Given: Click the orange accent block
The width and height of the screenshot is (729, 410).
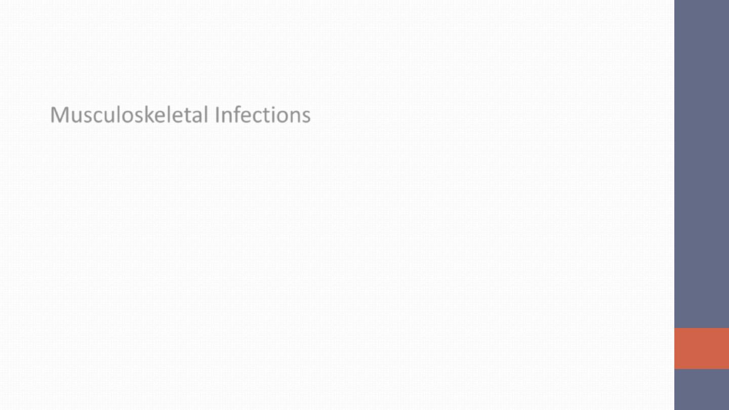Looking at the screenshot, I should tap(702, 348).
